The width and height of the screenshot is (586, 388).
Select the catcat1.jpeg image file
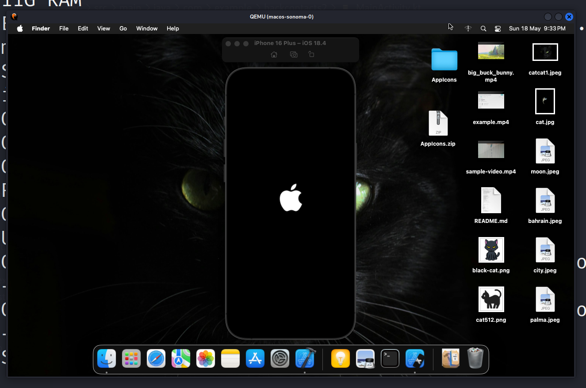[545, 52]
